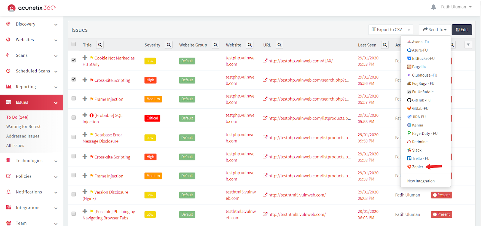Screen dimensions: 481x226
Task: Expand plus icon for Version Disclosure (Nginx) row
Action: [x=85, y=192]
